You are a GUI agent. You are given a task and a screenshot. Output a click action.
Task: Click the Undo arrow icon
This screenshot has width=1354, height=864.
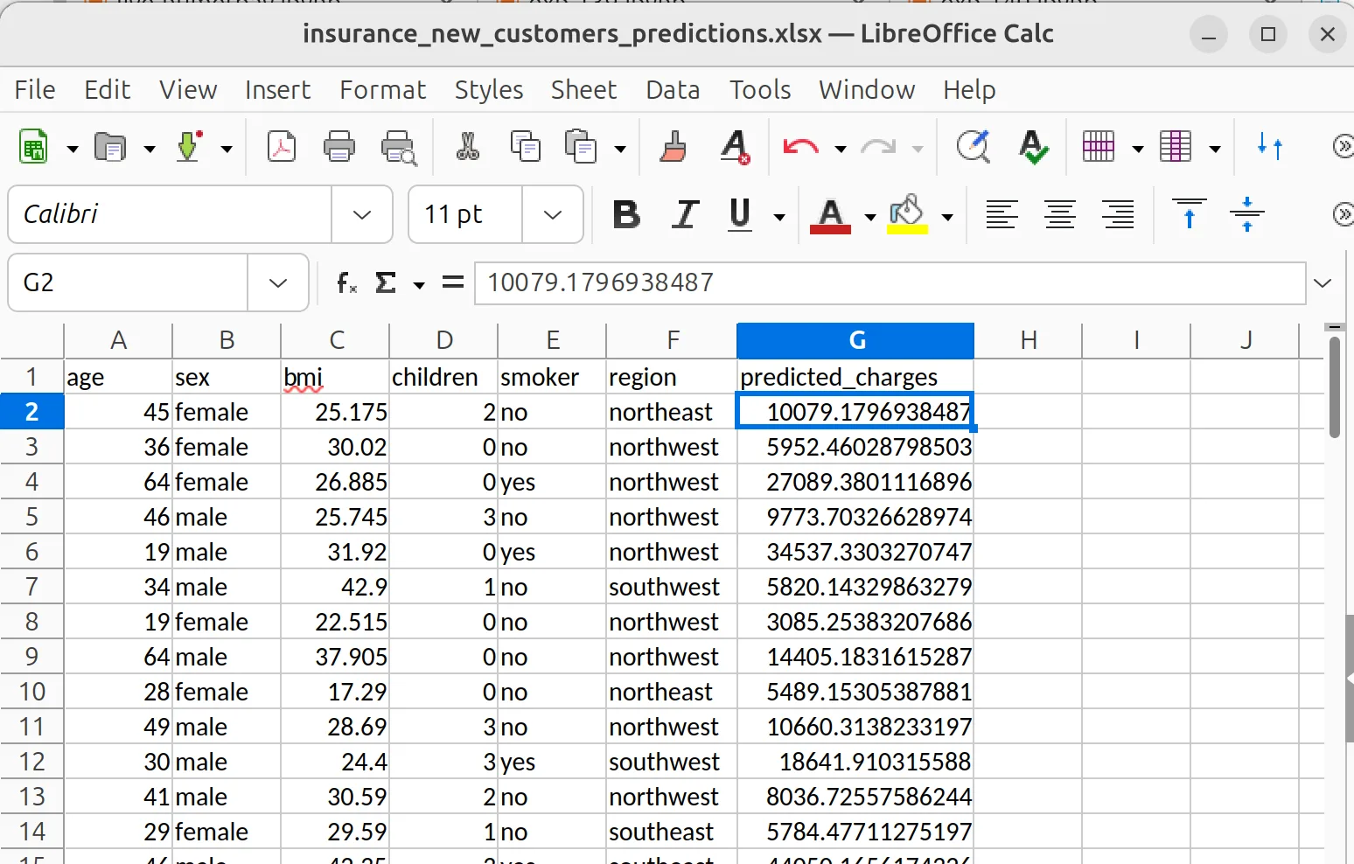(x=800, y=147)
